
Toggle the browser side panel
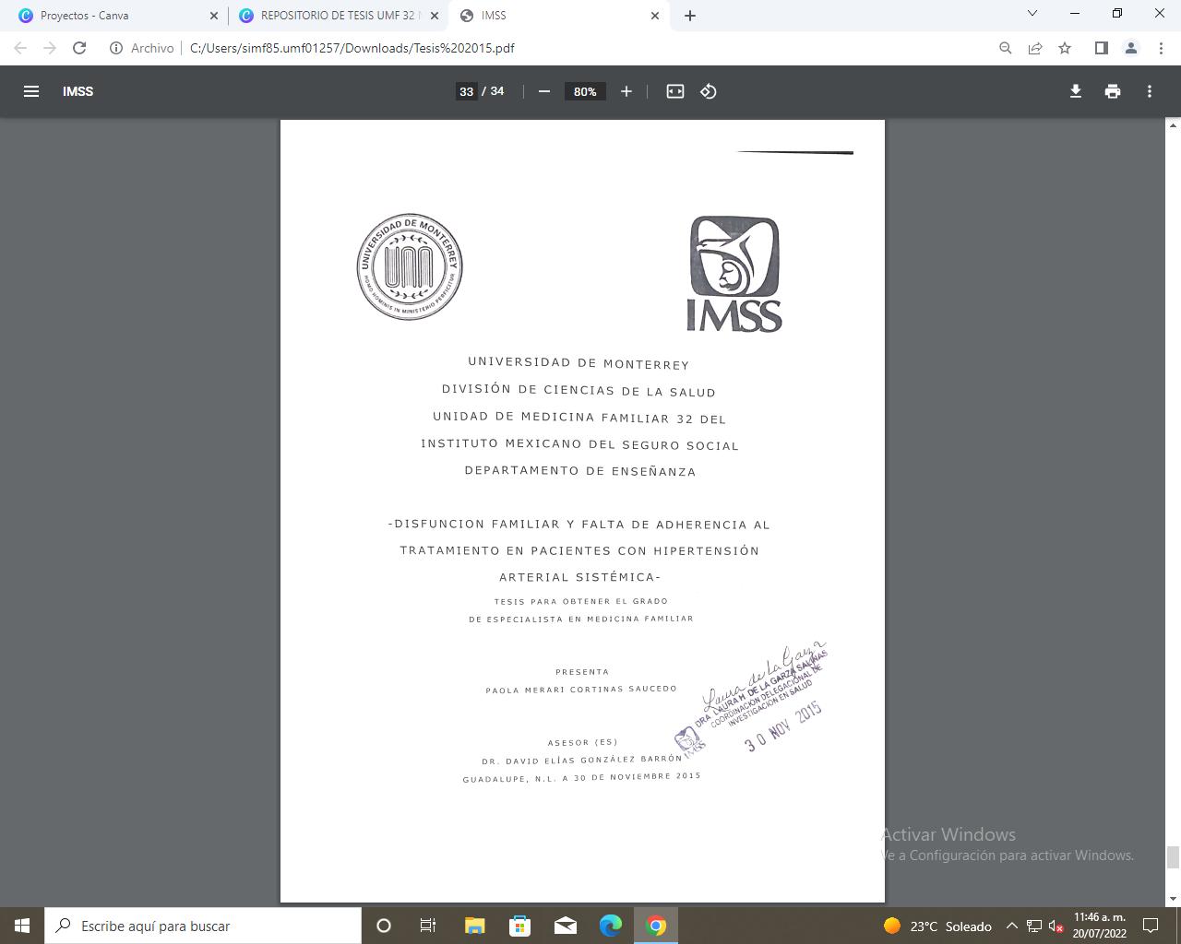1101,48
